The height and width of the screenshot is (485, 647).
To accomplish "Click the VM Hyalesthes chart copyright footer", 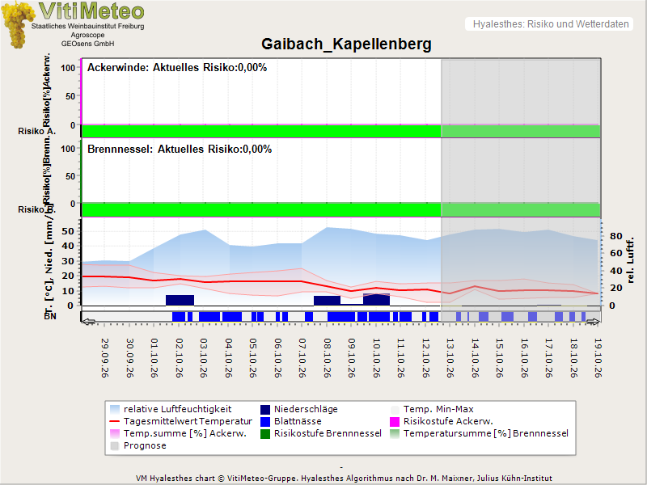I will pos(344,479).
